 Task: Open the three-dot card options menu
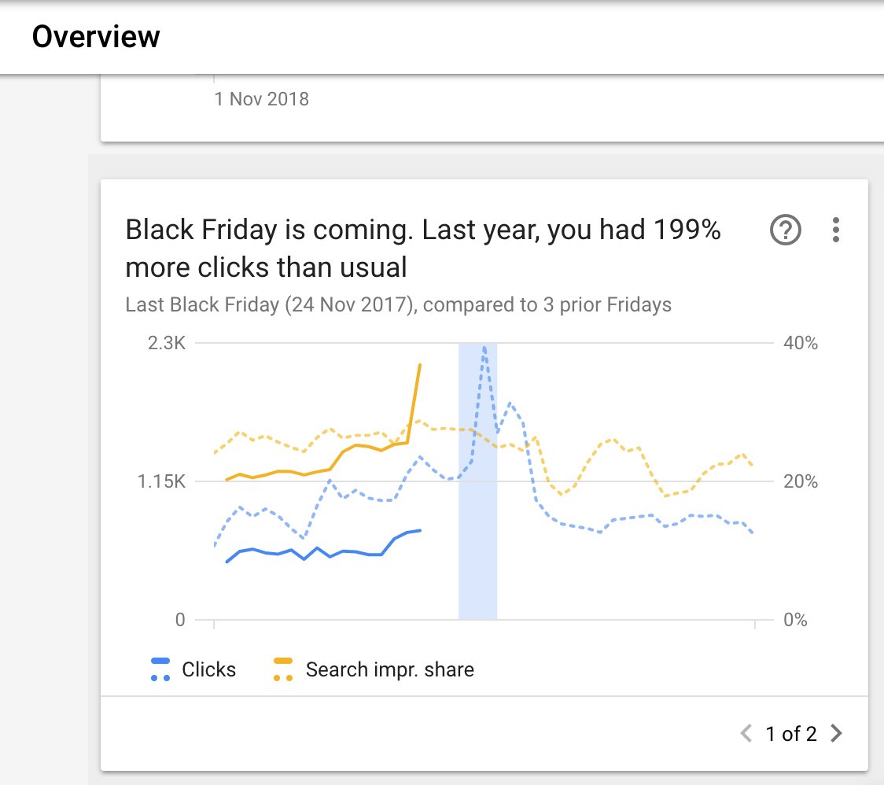click(835, 230)
